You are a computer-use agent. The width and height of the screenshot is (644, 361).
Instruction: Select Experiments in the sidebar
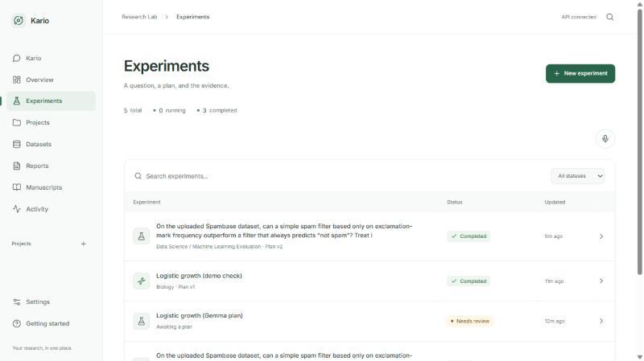51,101
